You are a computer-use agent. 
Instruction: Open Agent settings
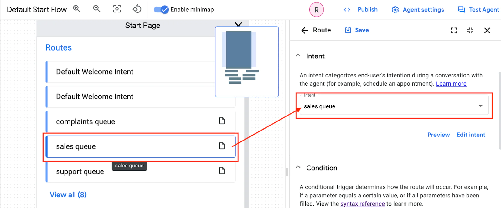click(x=418, y=10)
